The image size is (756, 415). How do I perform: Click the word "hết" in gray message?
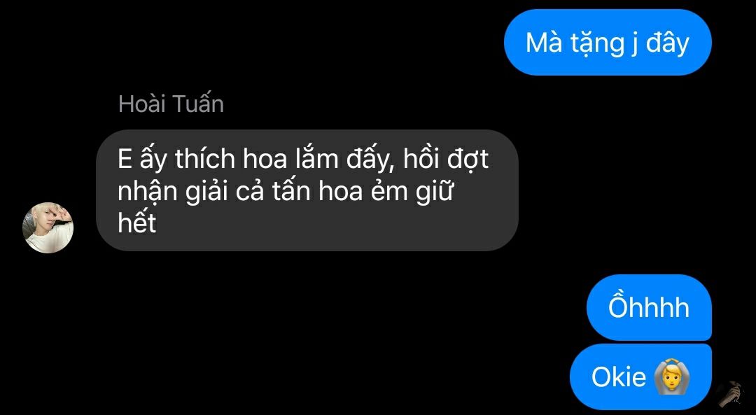point(137,223)
